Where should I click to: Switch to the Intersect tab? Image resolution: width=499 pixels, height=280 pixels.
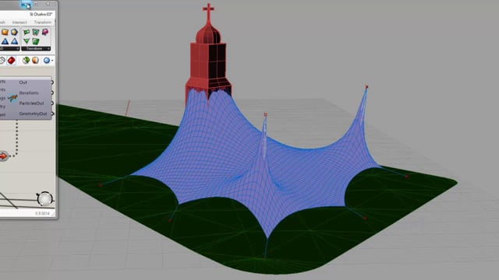[x=19, y=23]
